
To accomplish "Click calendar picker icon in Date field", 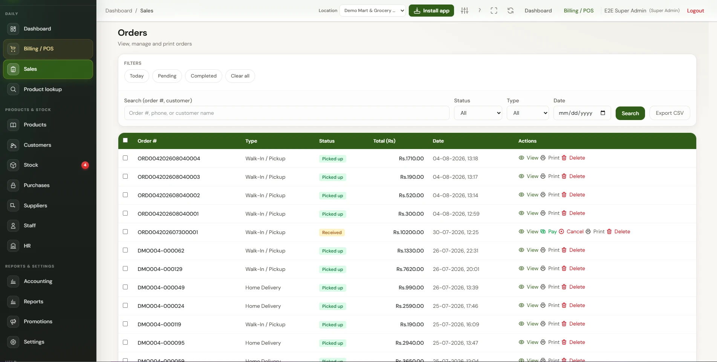I will [603, 113].
